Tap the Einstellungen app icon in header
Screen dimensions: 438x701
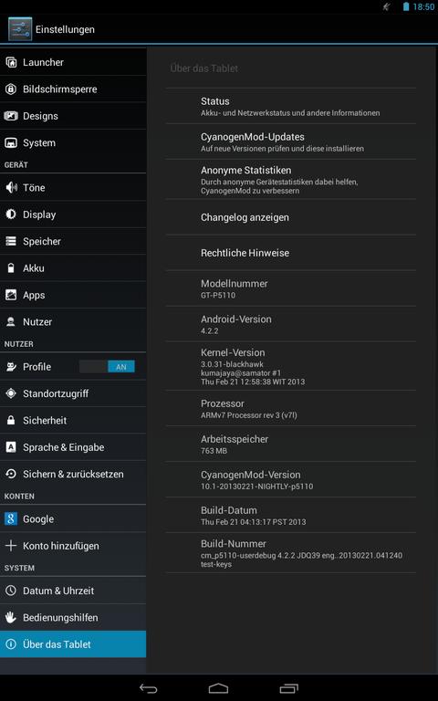tap(20, 29)
